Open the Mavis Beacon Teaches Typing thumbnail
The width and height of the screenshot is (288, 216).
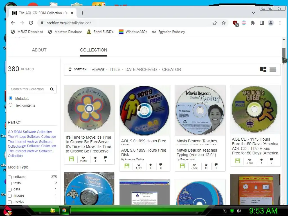pyautogui.click(x=200, y=110)
